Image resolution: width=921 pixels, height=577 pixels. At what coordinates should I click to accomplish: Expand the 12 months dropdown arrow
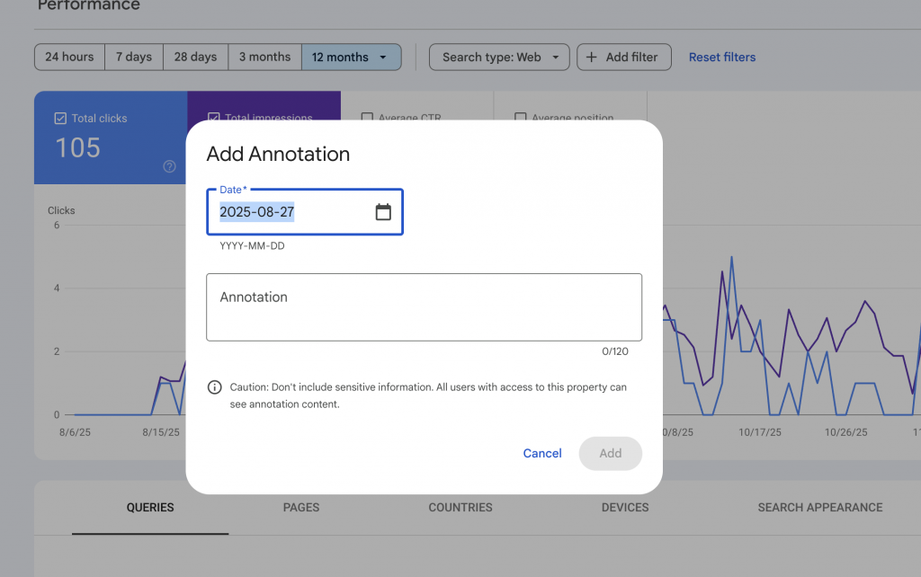click(384, 57)
